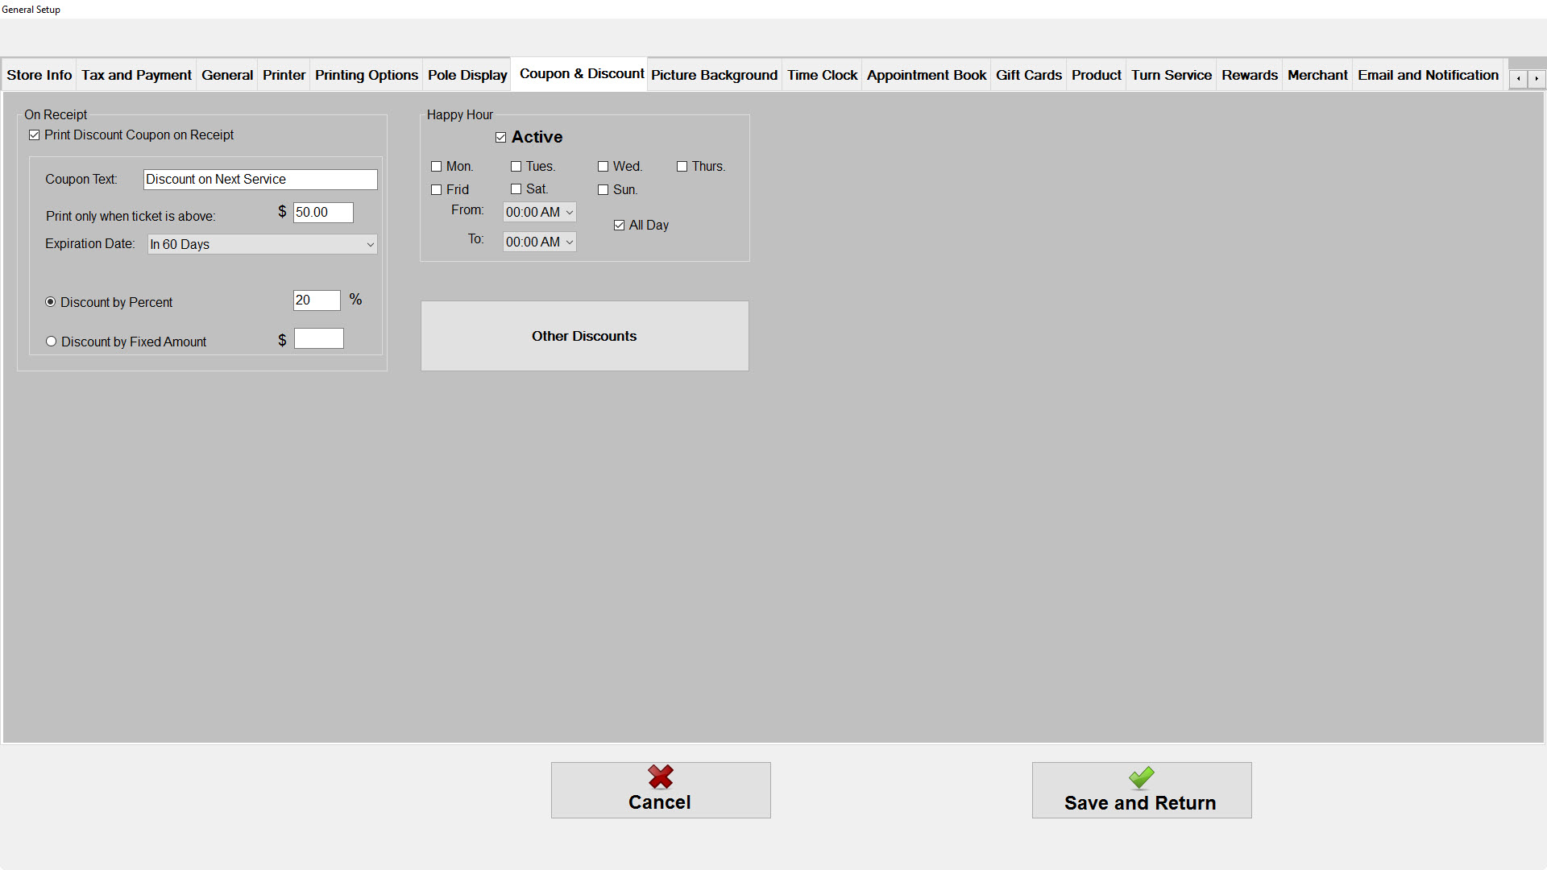Screen dimensions: 1547x870
Task: Select Discount by Fixed Amount radio
Action: point(52,342)
